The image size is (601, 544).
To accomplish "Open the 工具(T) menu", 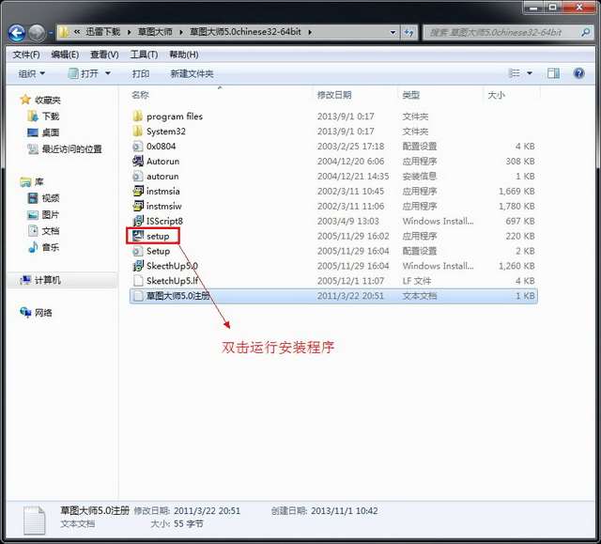I will point(144,54).
